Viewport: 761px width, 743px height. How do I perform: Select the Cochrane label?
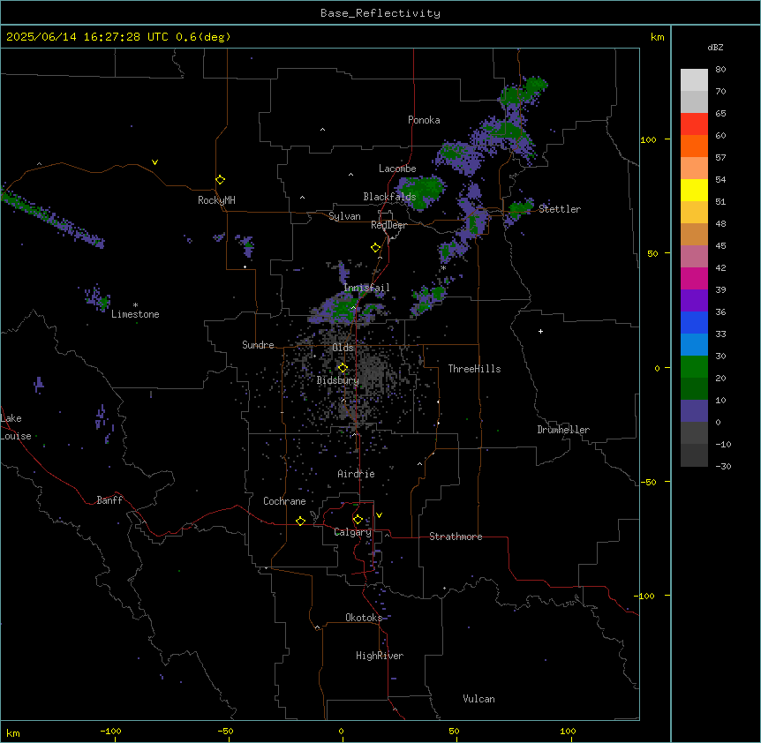(284, 501)
